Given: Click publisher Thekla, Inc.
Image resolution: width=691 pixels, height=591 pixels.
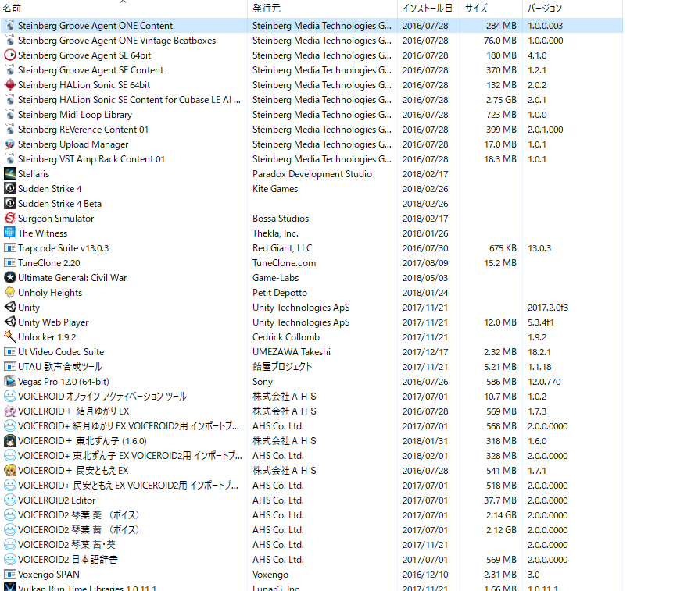Looking at the screenshot, I should click(x=275, y=233).
